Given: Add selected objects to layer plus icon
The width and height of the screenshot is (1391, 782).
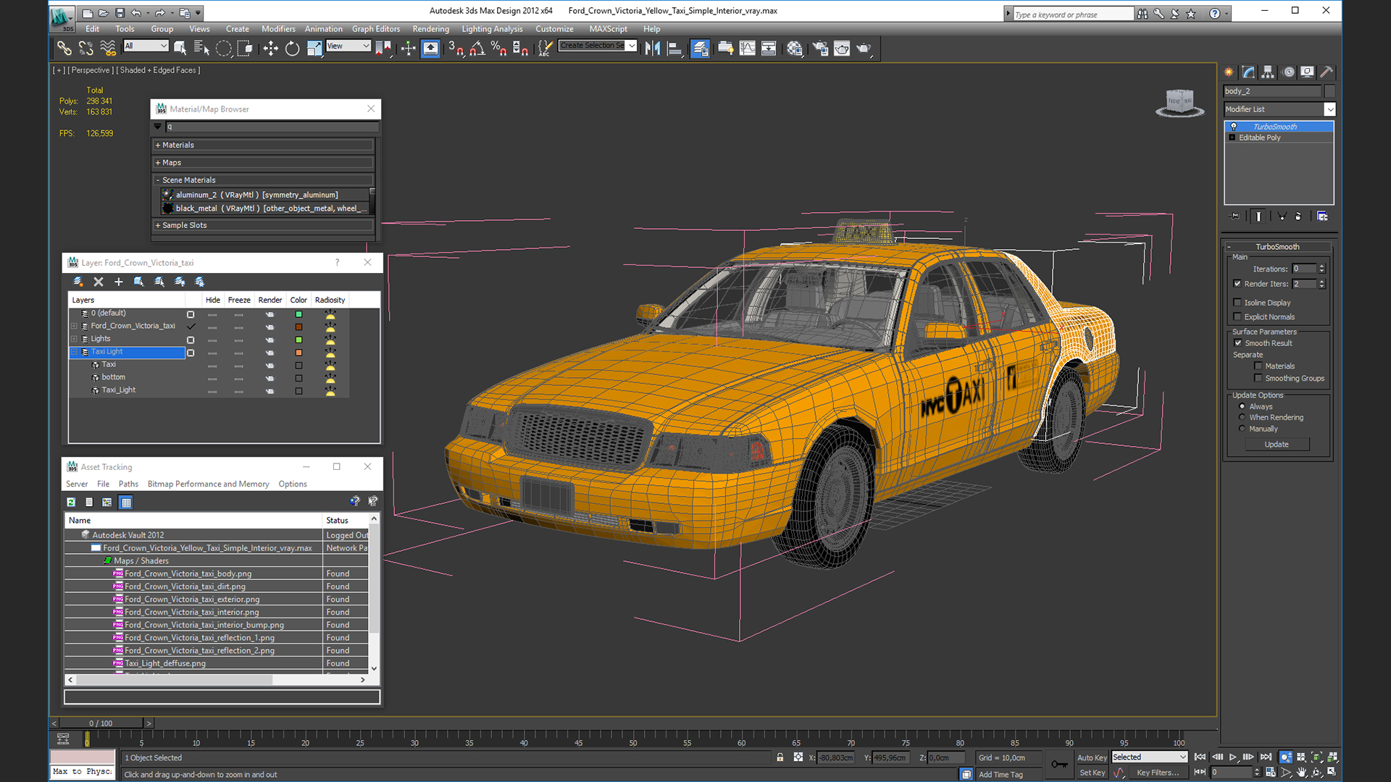Looking at the screenshot, I should 119,282.
